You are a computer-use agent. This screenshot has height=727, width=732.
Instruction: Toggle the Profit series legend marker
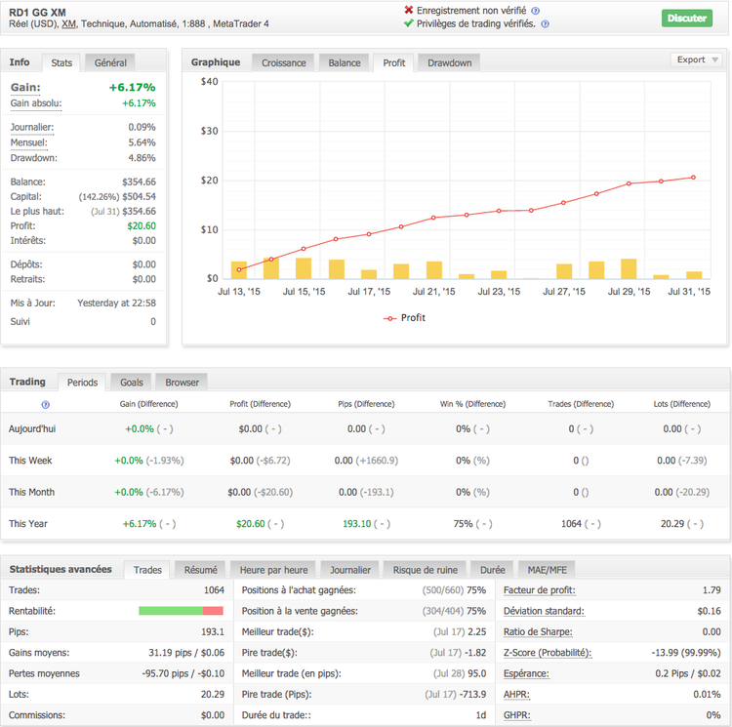tap(390, 318)
